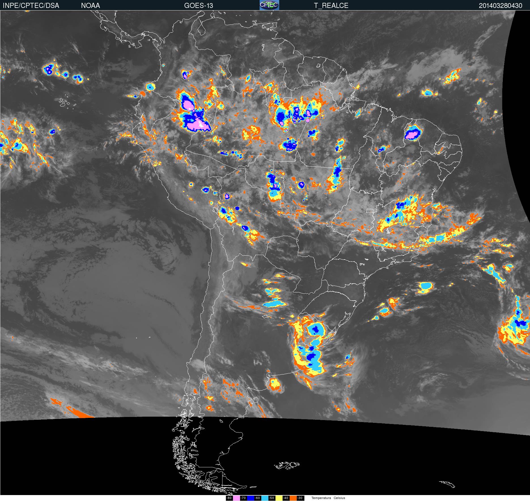Screen dimensions: 530x501
Task: Click the GOES-13 satellite label
Action: coord(198,5)
